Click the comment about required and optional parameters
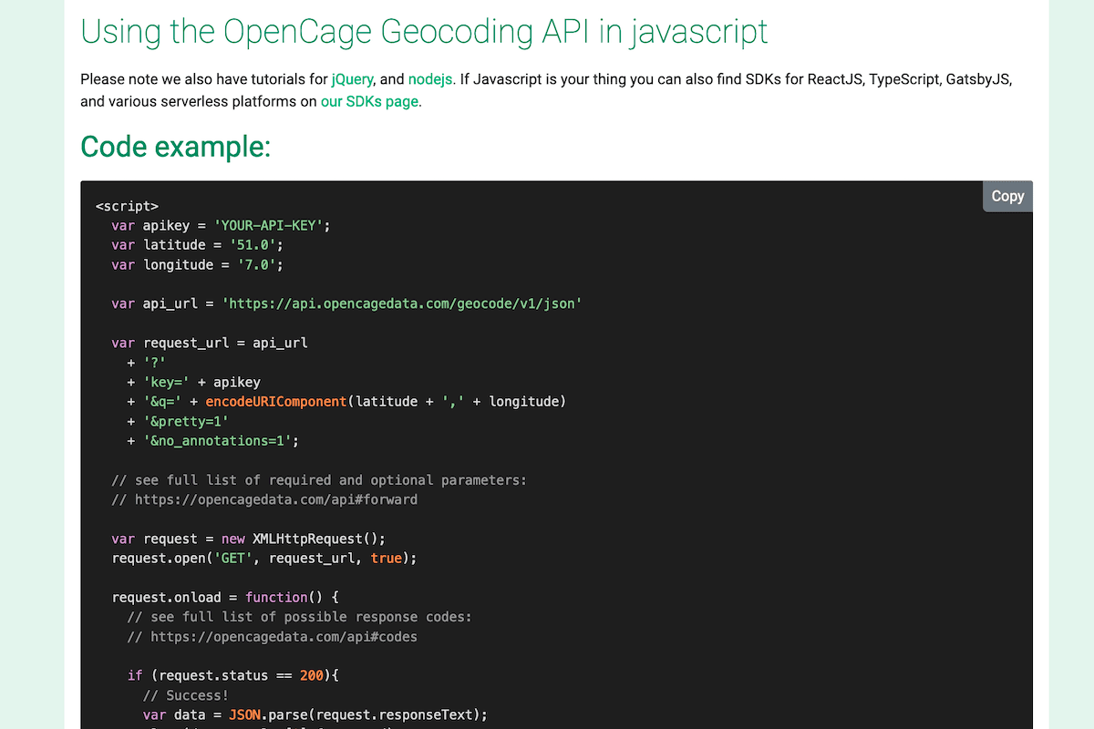The height and width of the screenshot is (729, 1094). [x=319, y=479]
